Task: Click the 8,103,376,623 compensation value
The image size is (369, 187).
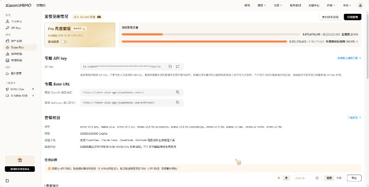Action: pyautogui.click(x=298, y=41)
